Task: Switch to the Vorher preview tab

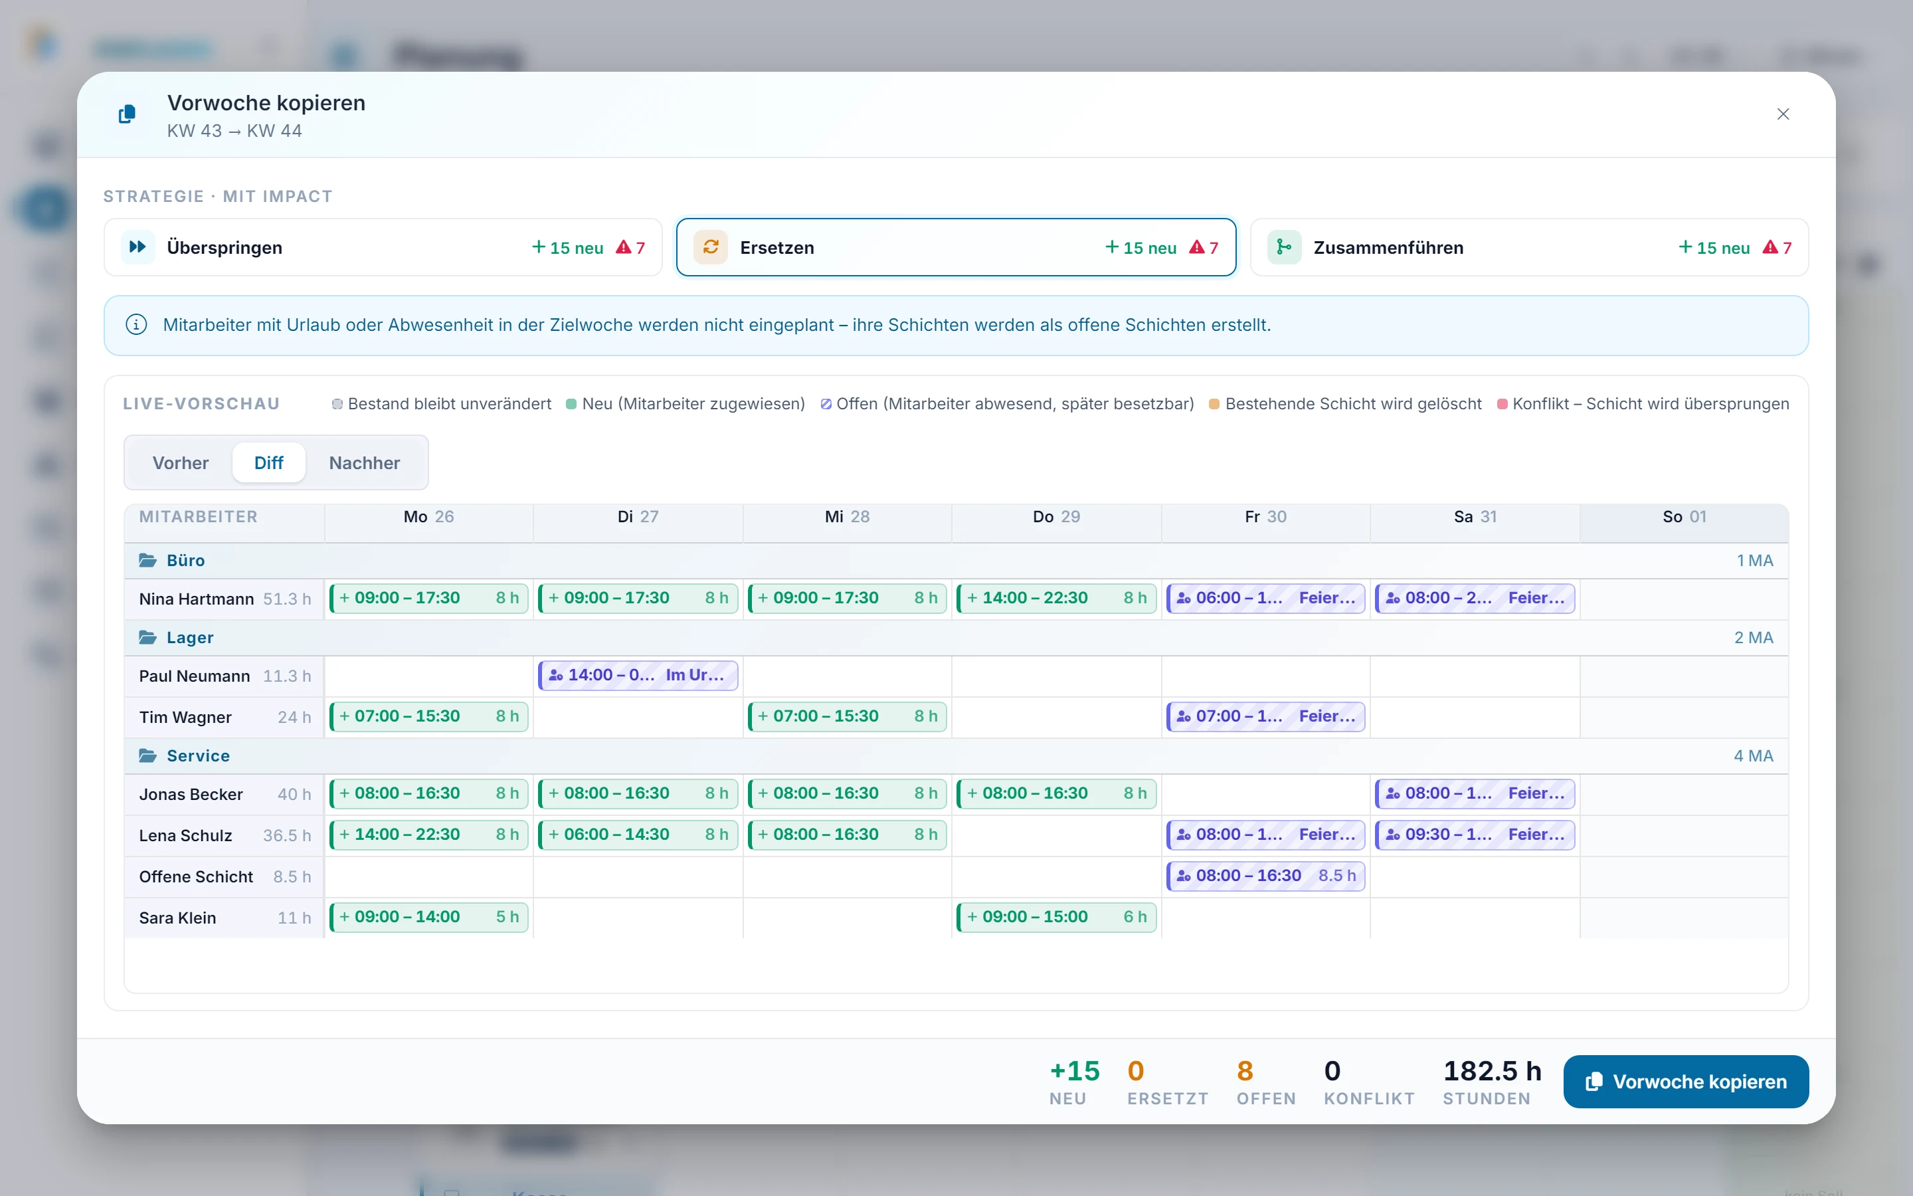Action: (x=180, y=462)
